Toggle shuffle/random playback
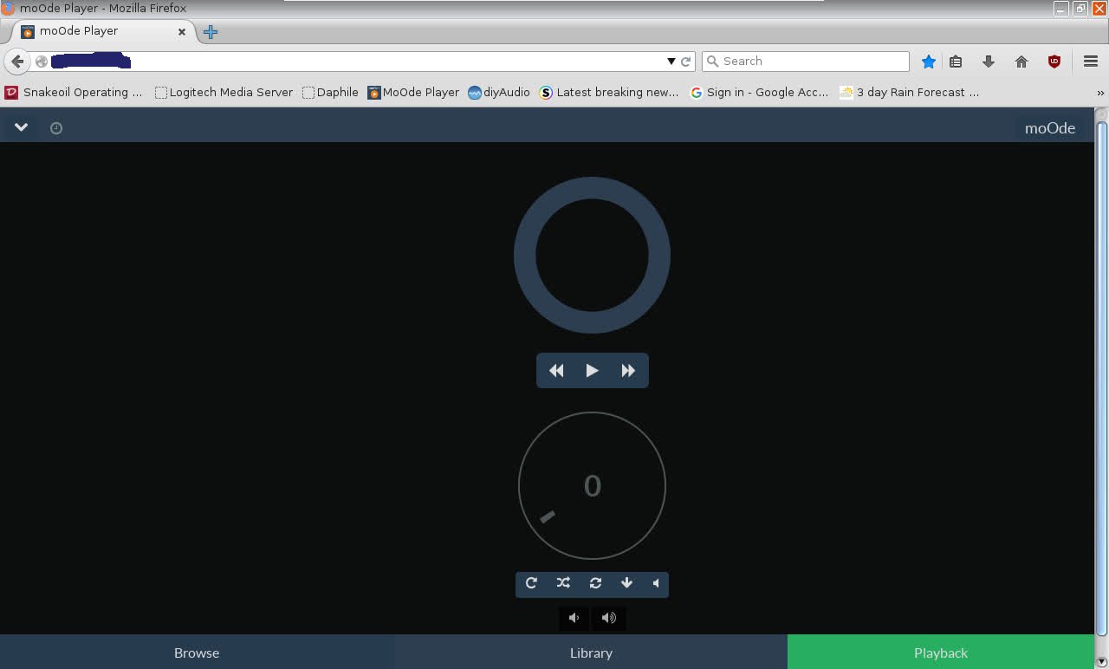 (563, 583)
